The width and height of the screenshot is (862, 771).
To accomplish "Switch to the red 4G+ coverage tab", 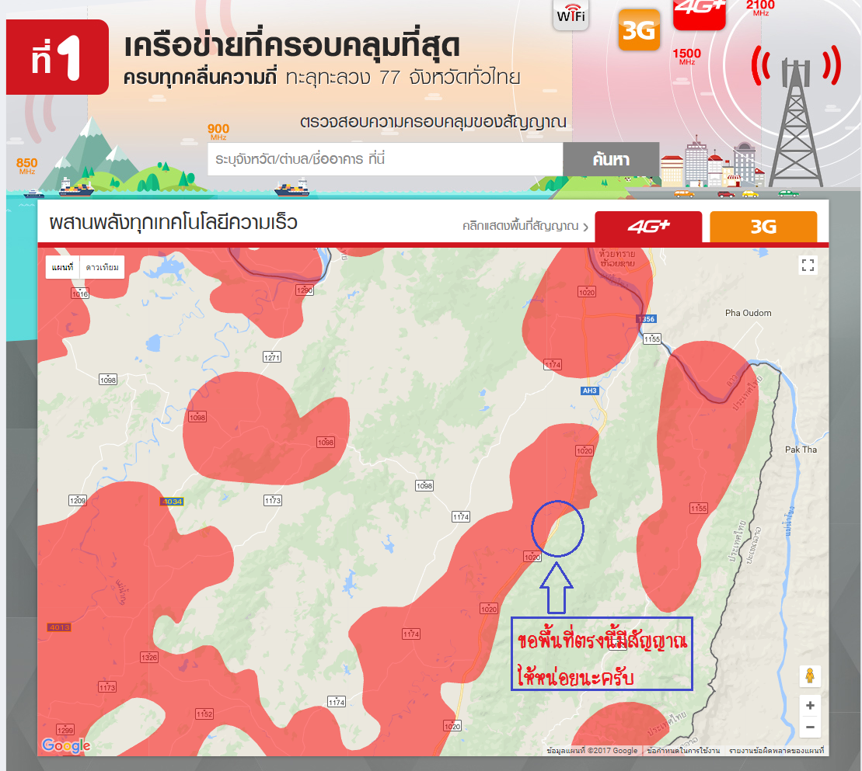I will click(648, 227).
